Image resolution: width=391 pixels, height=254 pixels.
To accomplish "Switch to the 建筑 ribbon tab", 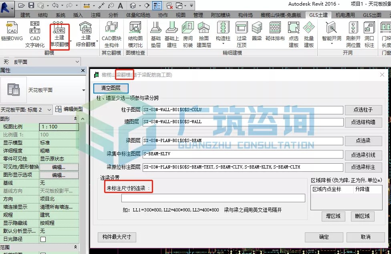I will tap(25, 15).
